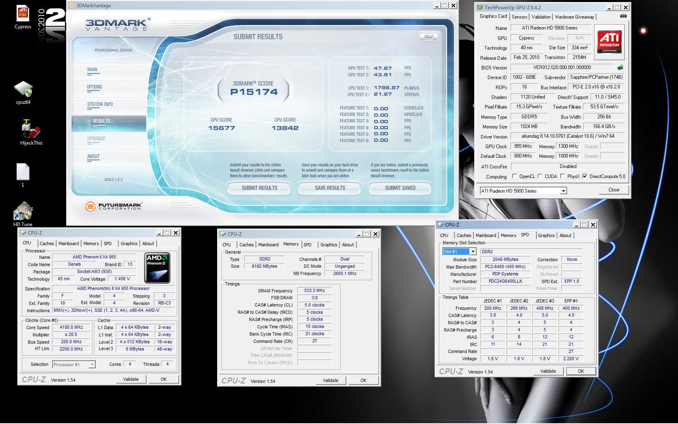
Task: Open SPD tab in the CPU-Z Memory window
Action: [x=308, y=245]
